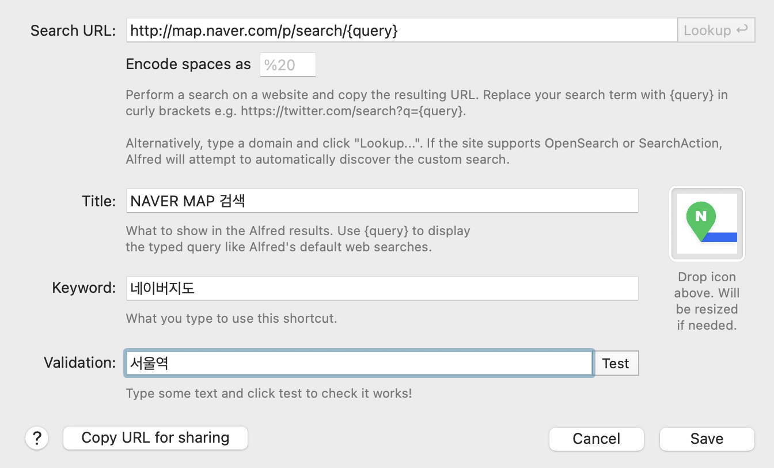Click the Validation field containing 서울역
This screenshot has width=774, height=468.
tap(359, 363)
